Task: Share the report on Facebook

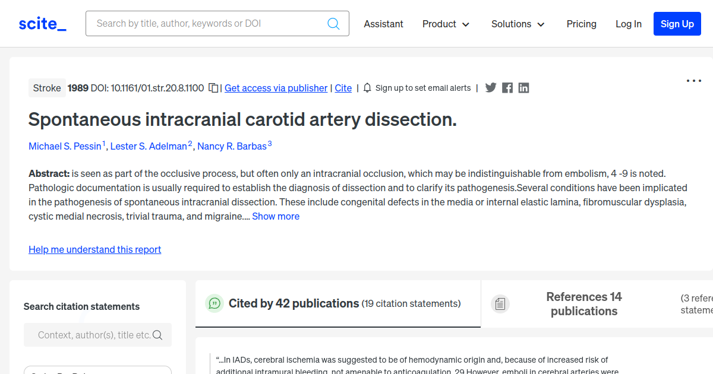Action: coord(507,88)
